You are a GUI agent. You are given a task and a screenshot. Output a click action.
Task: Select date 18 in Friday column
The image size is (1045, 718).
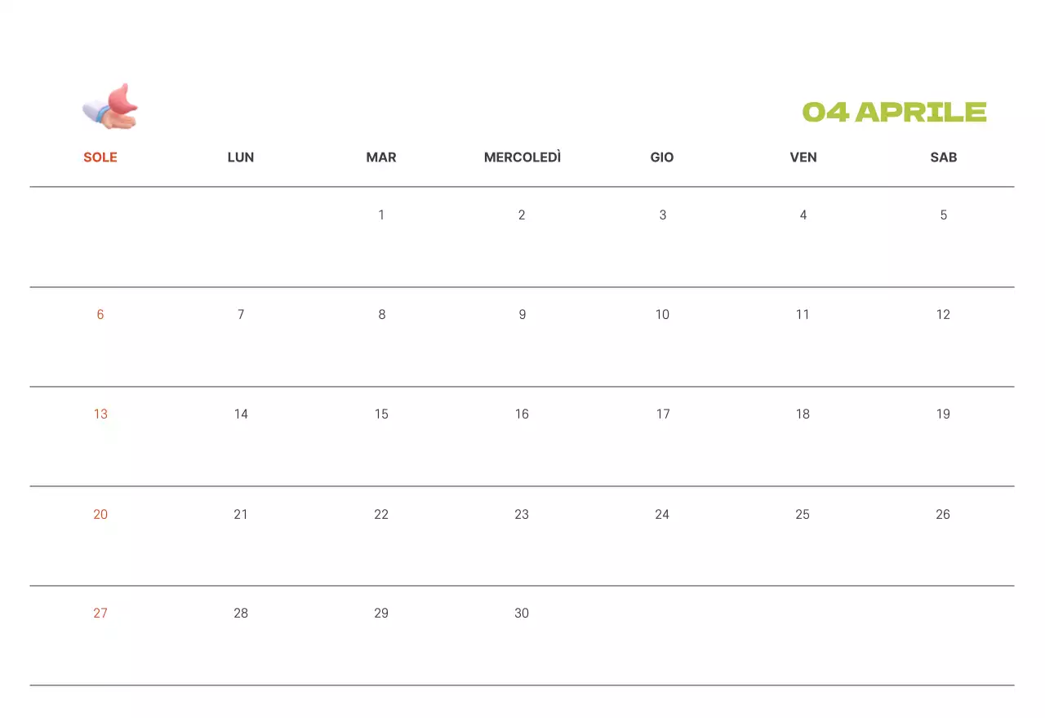tap(803, 414)
